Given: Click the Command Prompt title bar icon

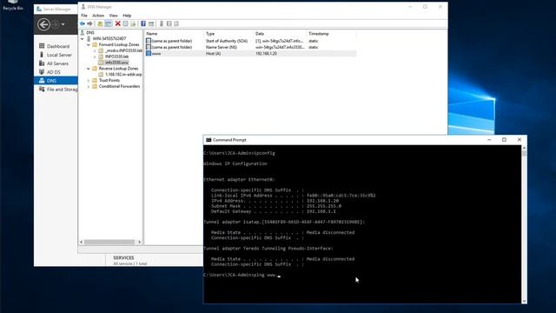Looking at the screenshot, I should click(208, 140).
